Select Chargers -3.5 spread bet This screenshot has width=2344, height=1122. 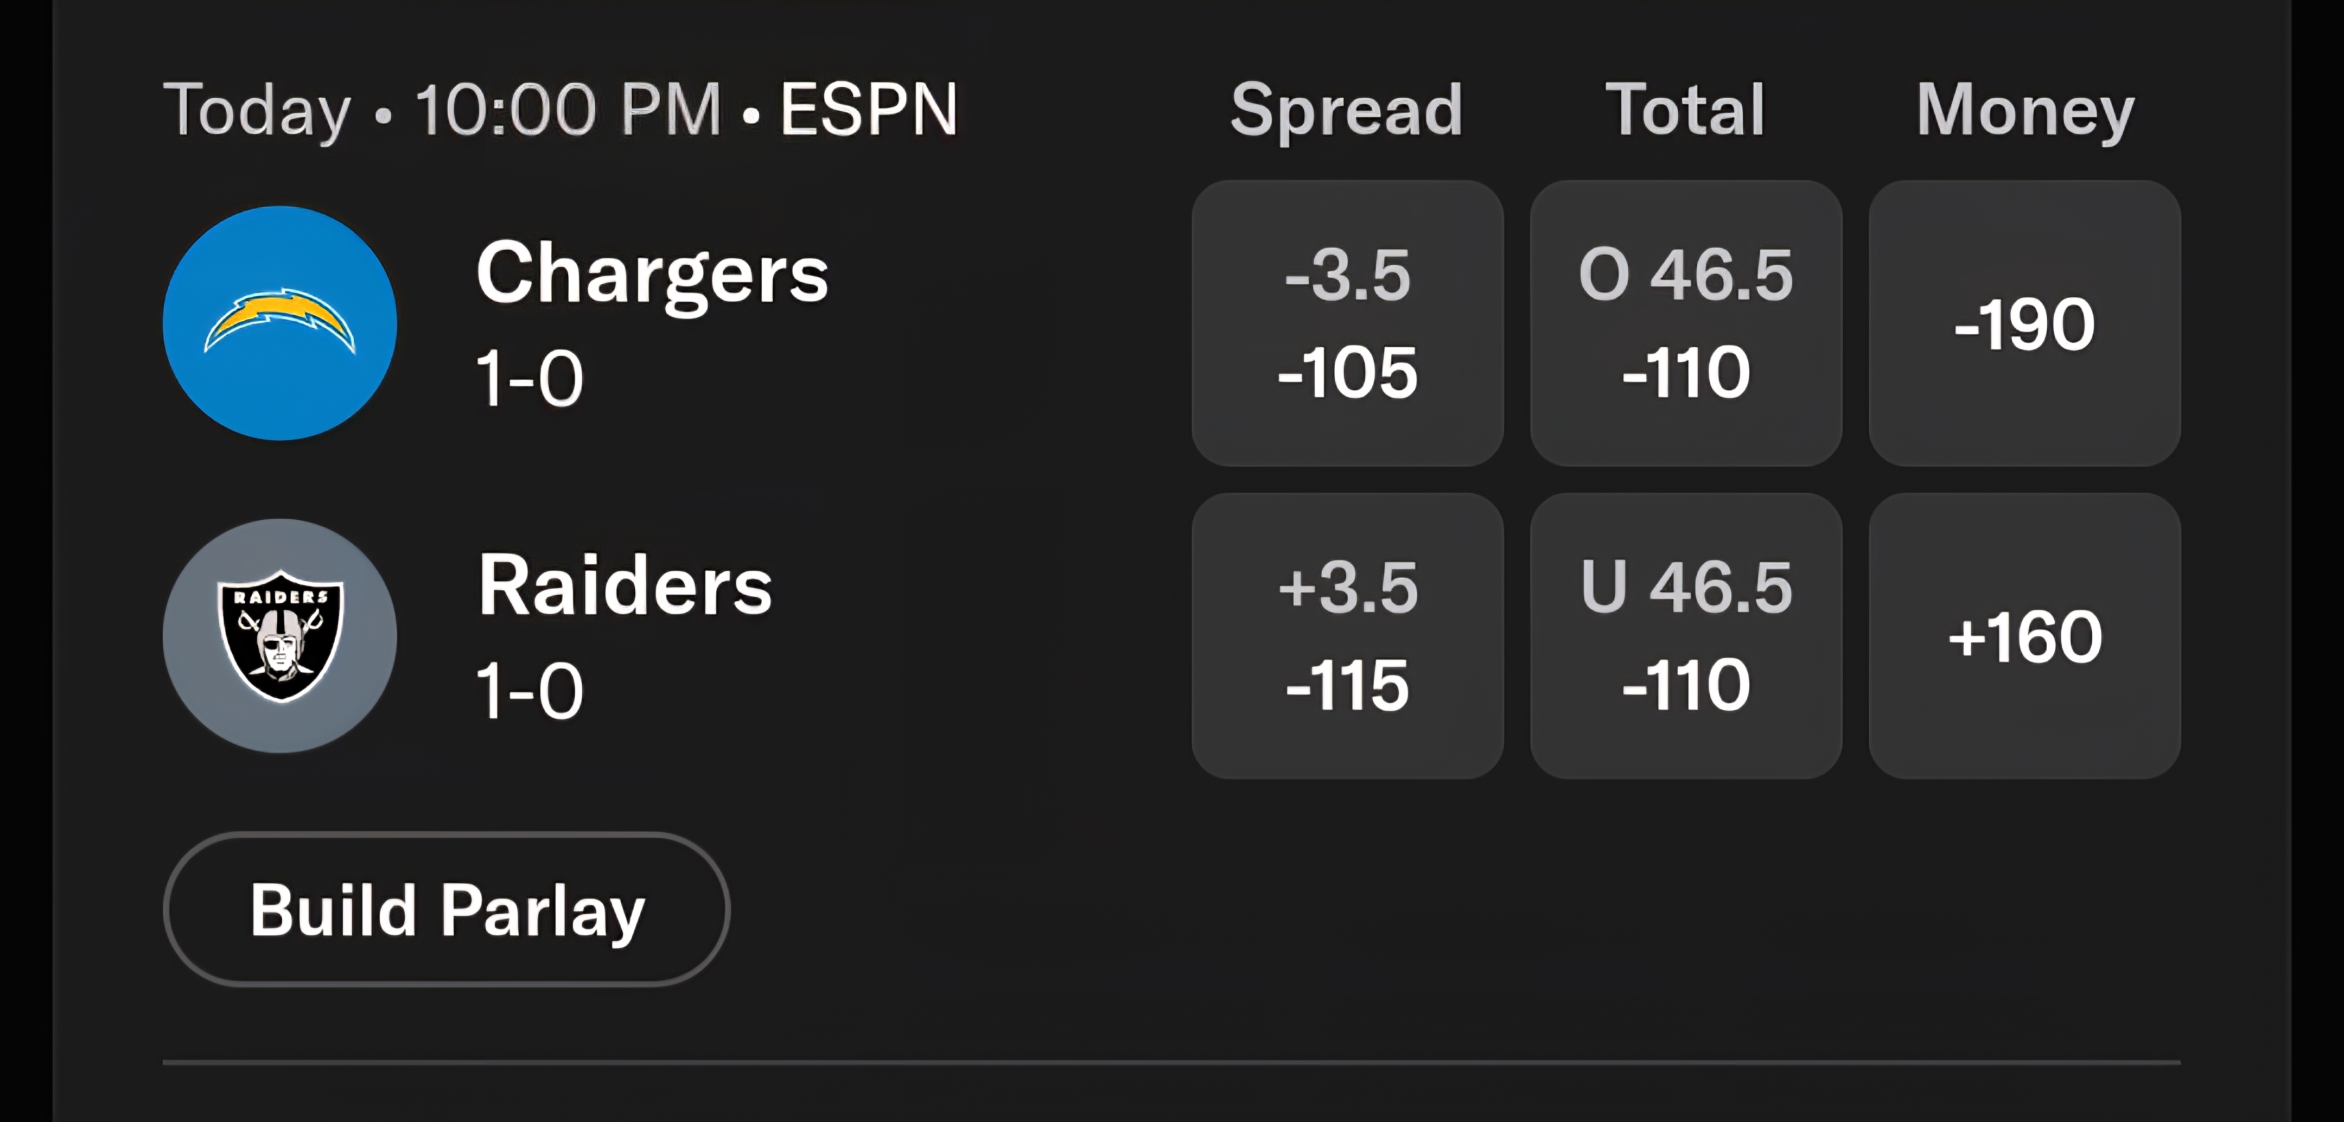1348,323
